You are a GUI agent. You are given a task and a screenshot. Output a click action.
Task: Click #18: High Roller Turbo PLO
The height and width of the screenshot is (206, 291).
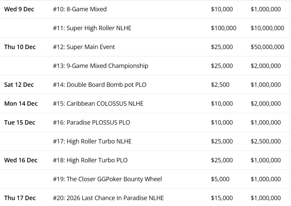click(x=90, y=160)
